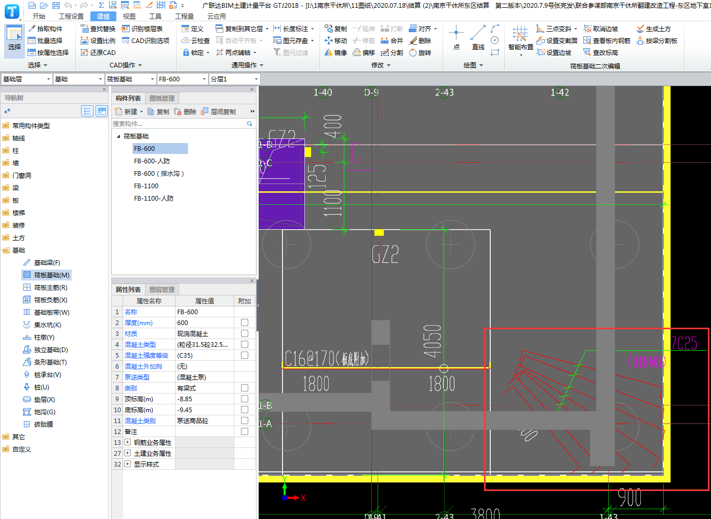This screenshot has width=711, height=519.
Task: Click 按梁分割板 split slab by beam
Action: coord(656,40)
